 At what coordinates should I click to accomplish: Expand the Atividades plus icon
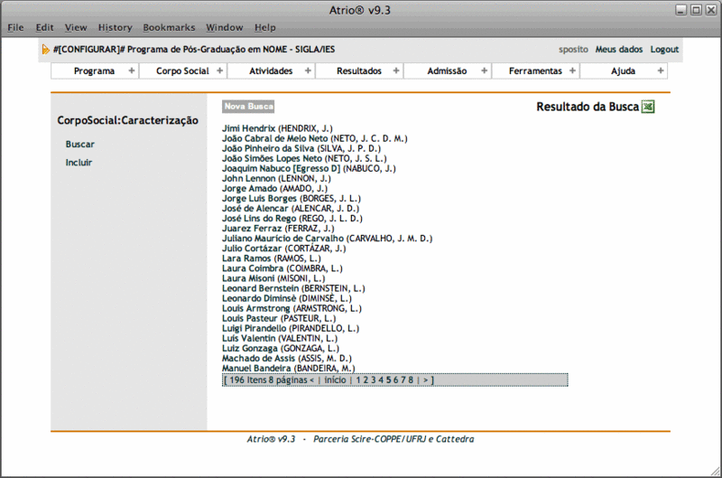[308, 70]
